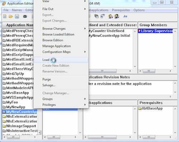Image resolution: width=179 pixels, height=142 pixels.
Task: Select NlsImageSupport in the application list
Action: point(21,126)
